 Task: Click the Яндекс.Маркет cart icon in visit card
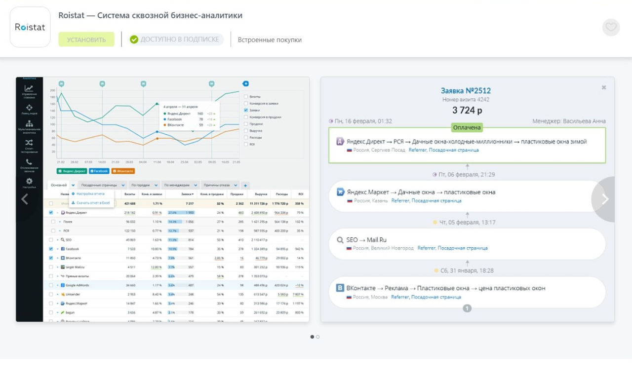tap(340, 192)
